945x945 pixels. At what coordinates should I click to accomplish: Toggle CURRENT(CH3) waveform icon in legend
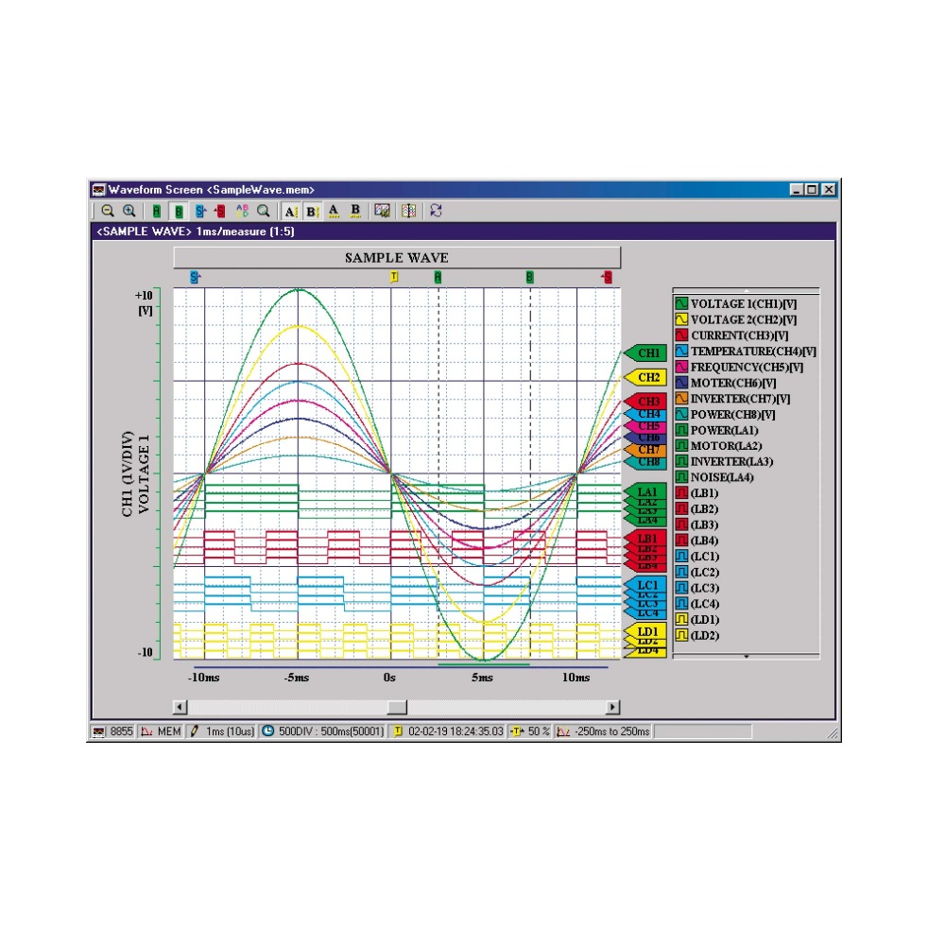coord(680,335)
